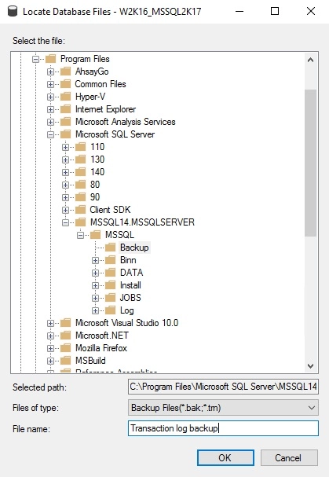Expand the Binn folder node
The width and height of the screenshot is (329, 477).
pos(95,260)
